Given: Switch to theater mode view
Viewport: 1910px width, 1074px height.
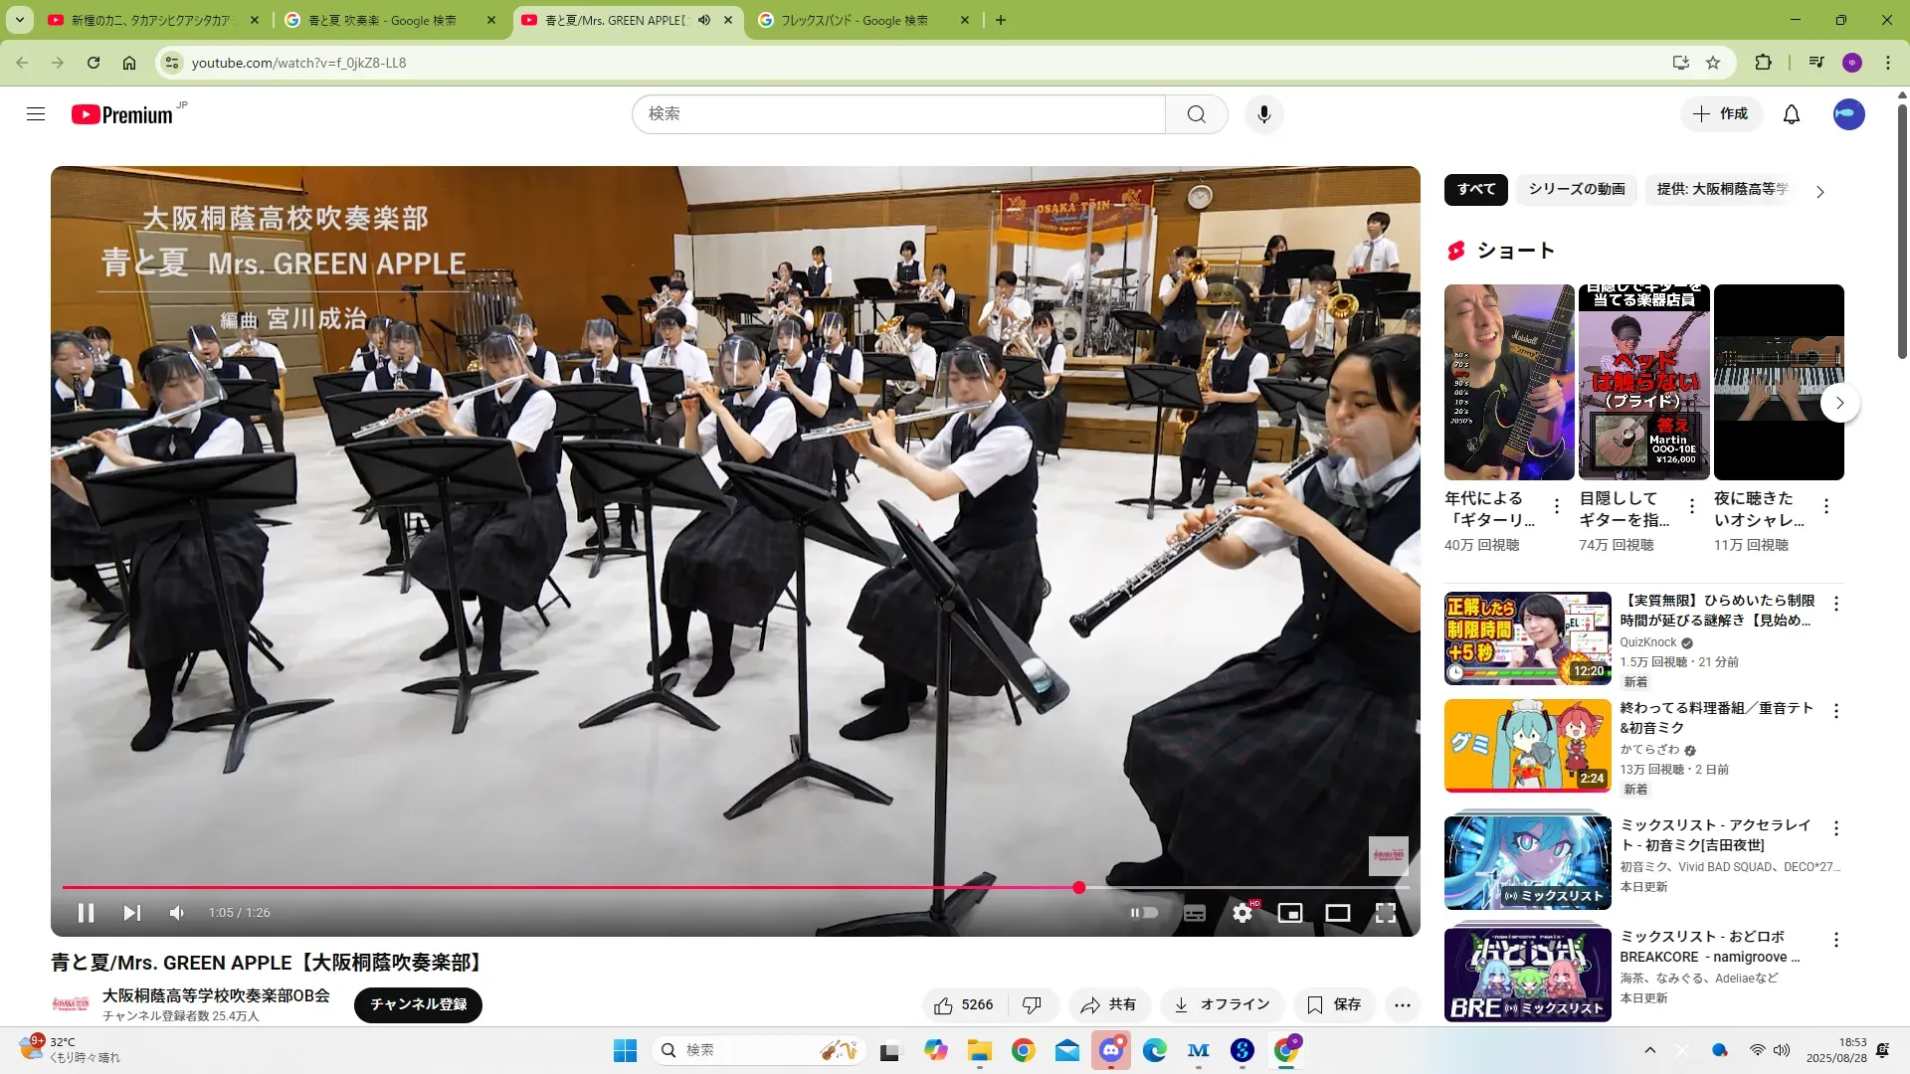Looking at the screenshot, I should tap(1338, 913).
